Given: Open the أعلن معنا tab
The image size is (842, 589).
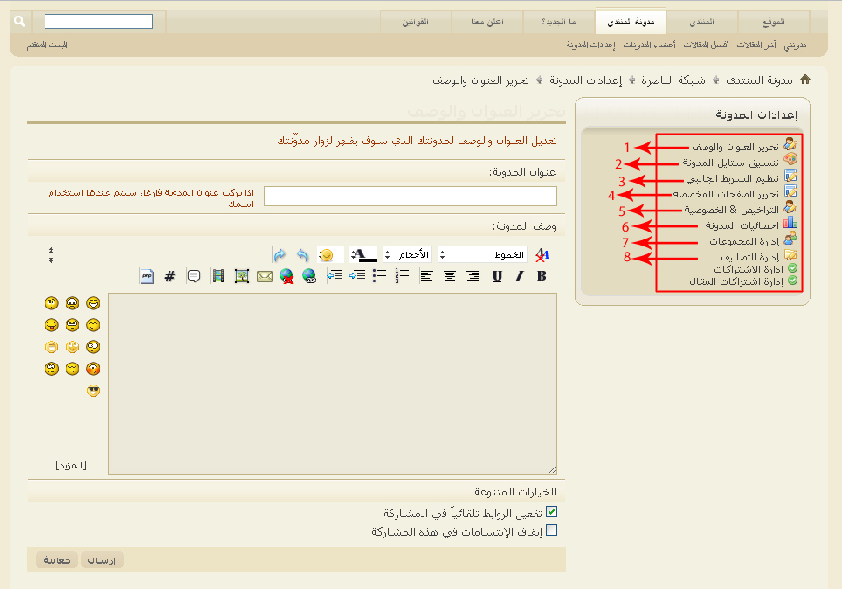Looking at the screenshot, I should (x=487, y=22).
